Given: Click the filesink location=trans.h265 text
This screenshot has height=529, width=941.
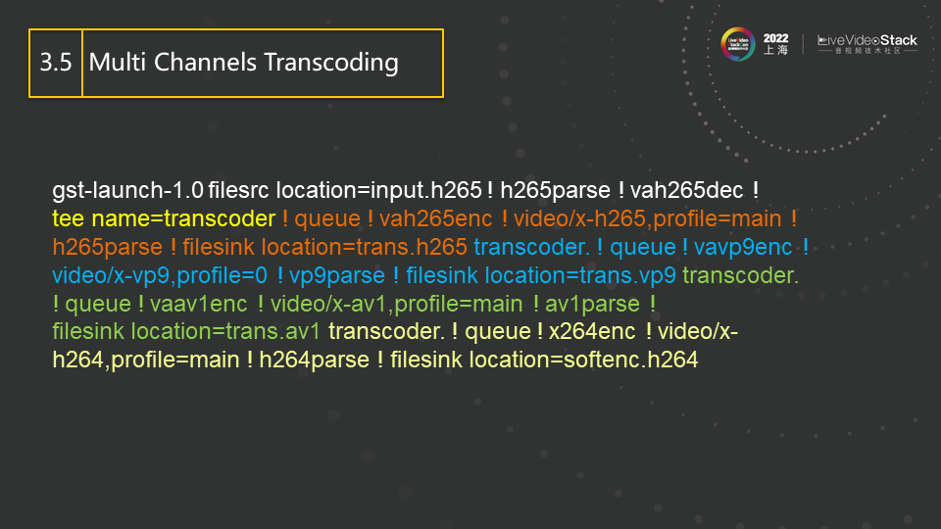Looking at the screenshot, I should pos(324,246).
